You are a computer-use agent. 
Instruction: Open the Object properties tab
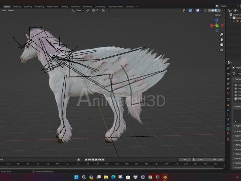click(228, 105)
